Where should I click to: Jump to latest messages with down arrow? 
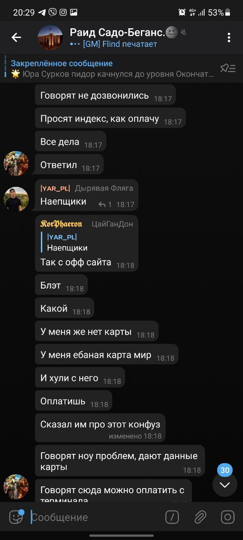225,485
